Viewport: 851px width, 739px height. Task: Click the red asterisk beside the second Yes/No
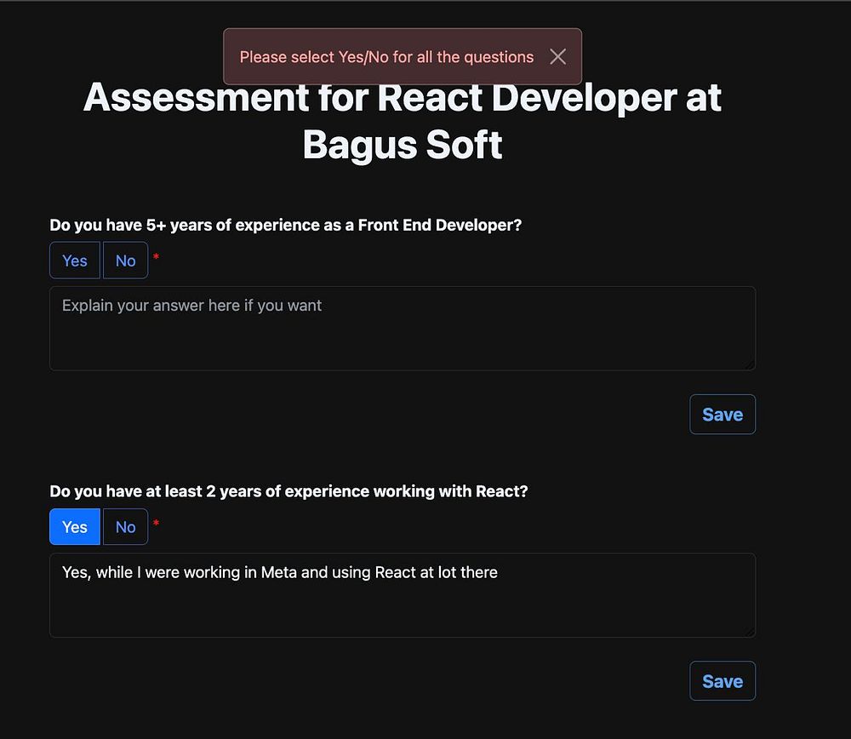pyautogui.click(x=156, y=524)
